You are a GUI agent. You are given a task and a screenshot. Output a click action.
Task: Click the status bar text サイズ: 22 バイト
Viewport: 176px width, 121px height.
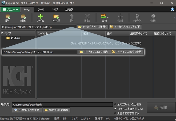(81, 119)
